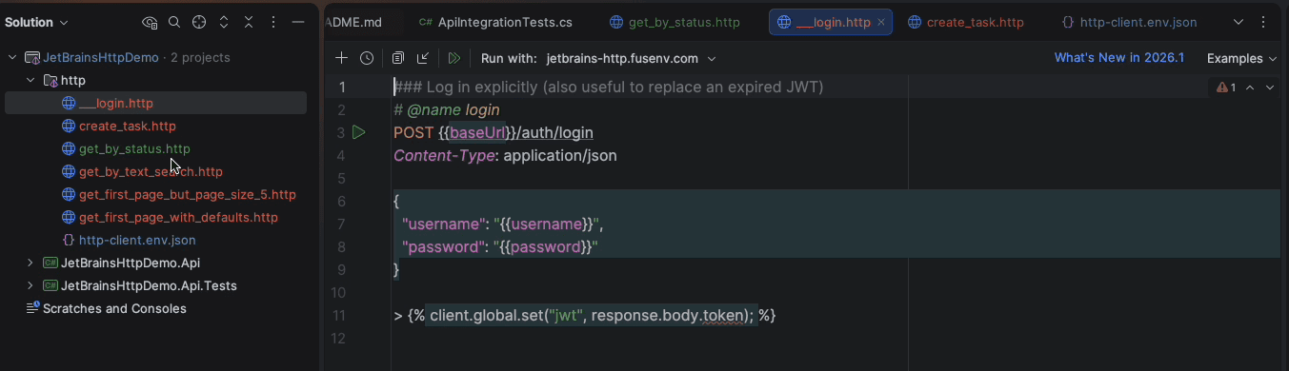The image size is (1289, 371).
Task: Click the warning indicator showing 1 problem
Action: pyautogui.click(x=1226, y=88)
